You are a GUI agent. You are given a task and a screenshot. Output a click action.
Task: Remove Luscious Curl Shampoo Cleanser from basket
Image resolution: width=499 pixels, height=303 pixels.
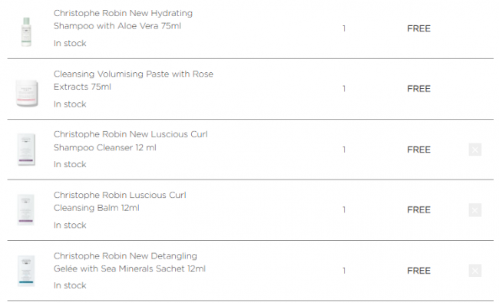[474, 150]
